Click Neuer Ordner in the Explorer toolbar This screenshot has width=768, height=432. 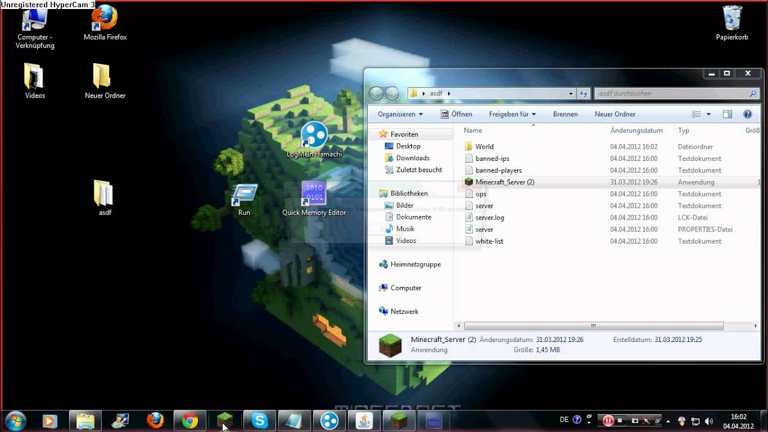point(615,114)
